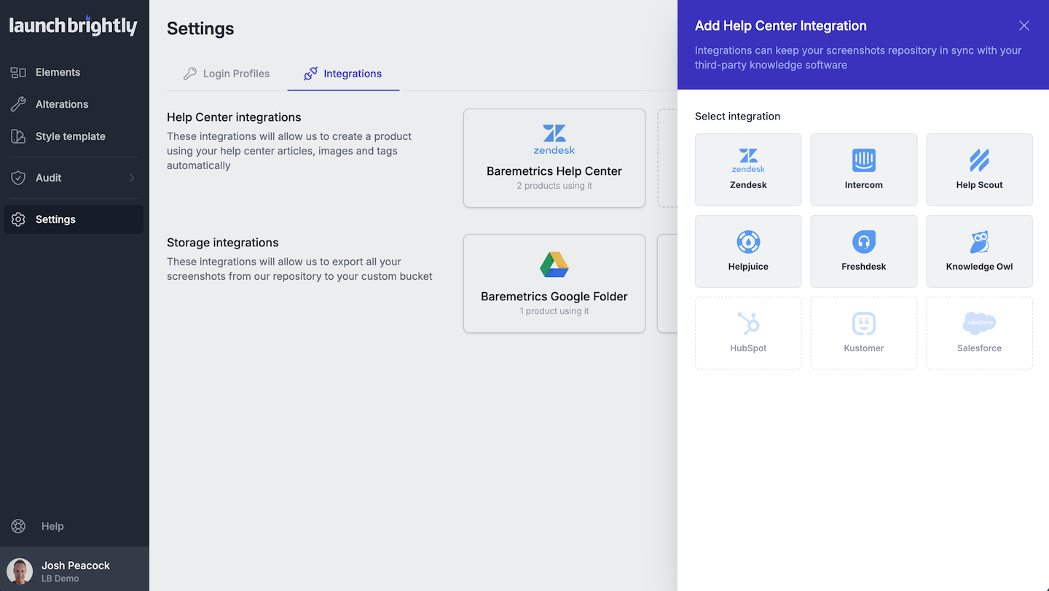Click the HubSpot integration icon
Viewport: 1049px width, 591px height.
pyautogui.click(x=748, y=332)
